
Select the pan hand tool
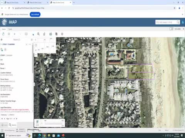click(x=3, y=34)
